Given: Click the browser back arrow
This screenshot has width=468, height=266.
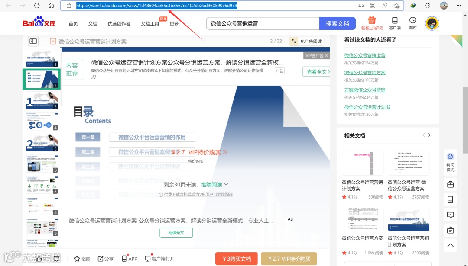Looking at the screenshot, I should tap(8, 5).
